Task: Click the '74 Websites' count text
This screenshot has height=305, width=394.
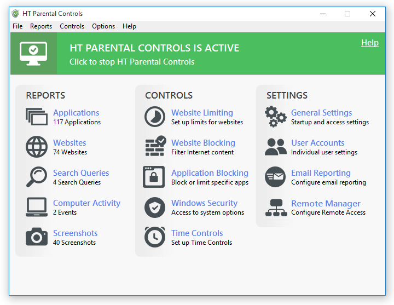Action: (x=70, y=152)
